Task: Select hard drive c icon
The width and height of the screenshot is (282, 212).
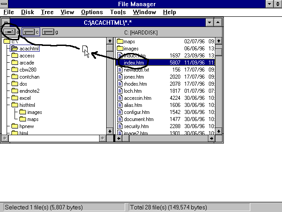Action: [29, 32]
